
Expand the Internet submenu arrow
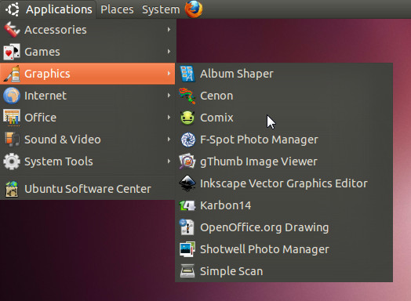[x=169, y=96]
